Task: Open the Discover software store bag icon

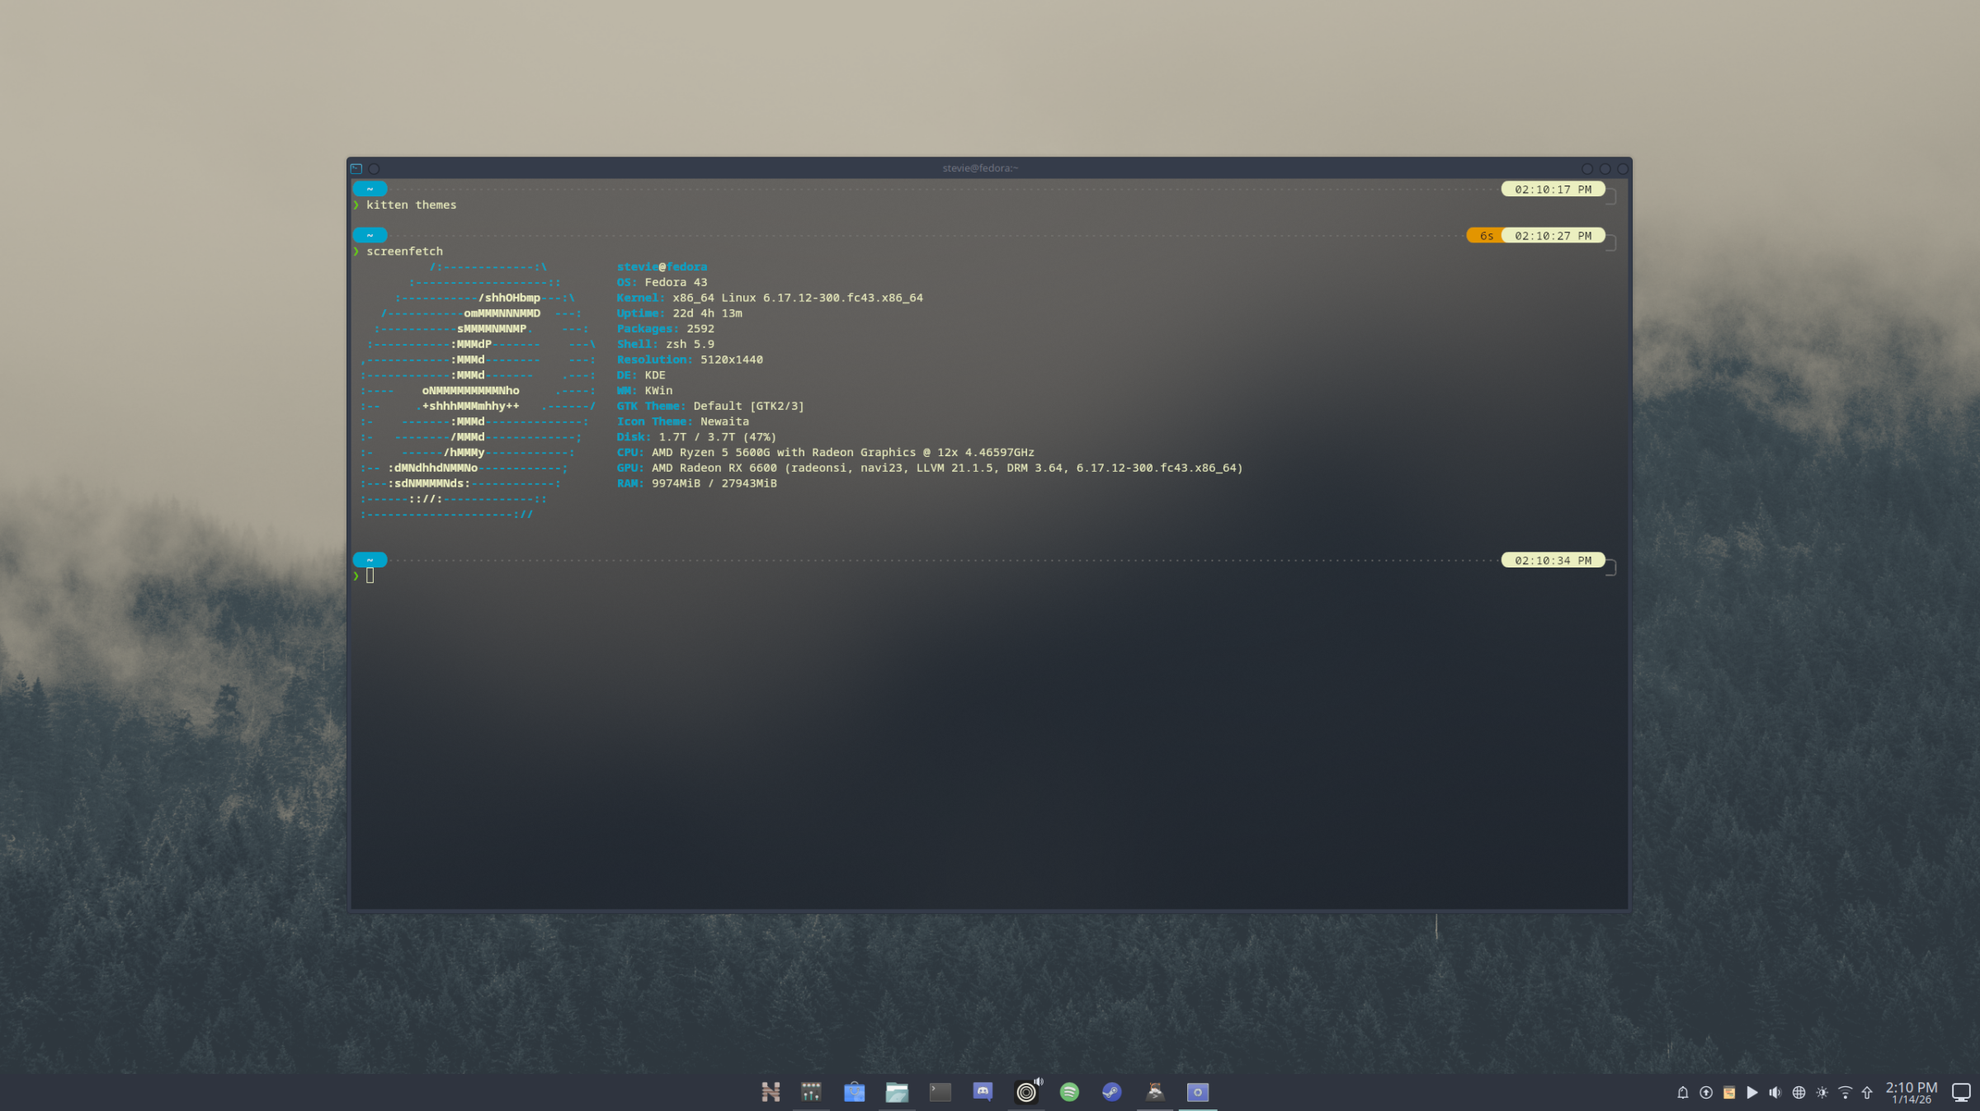Action: (854, 1092)
